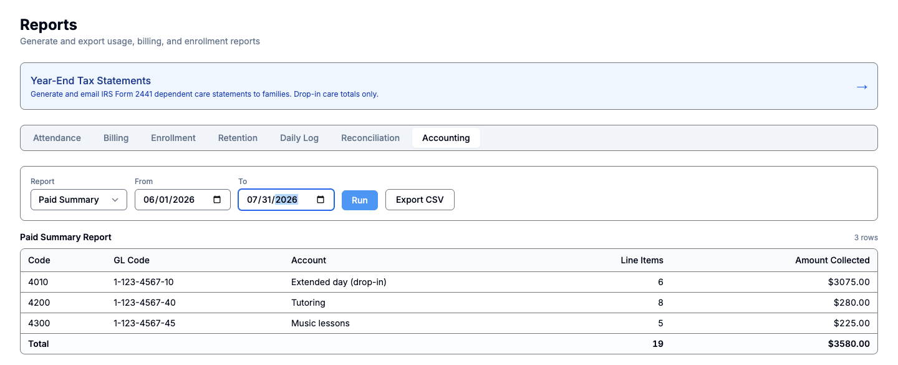
Task: Click GL code 1-123-4567-40
Action: click(144, 303)
